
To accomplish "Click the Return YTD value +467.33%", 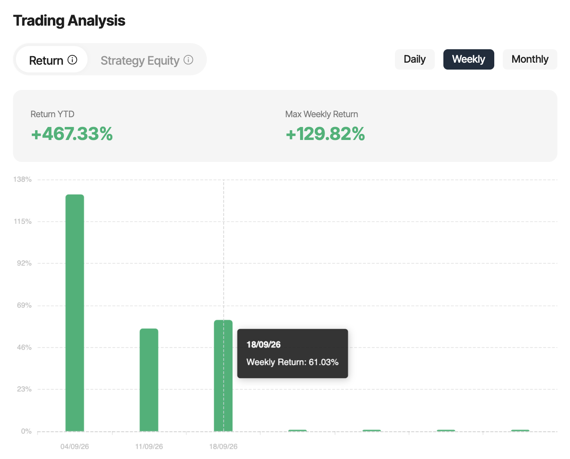I will [x=72, y=134].
